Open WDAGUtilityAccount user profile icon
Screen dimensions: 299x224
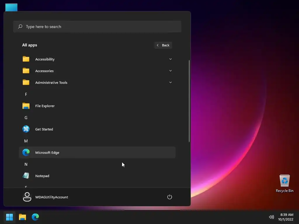[27, 197]
